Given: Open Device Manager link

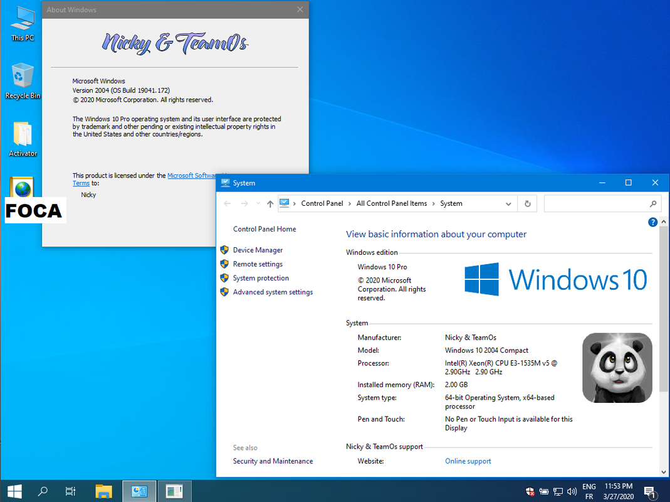Looking at the screenshot, I should click(x=258, y=250).
